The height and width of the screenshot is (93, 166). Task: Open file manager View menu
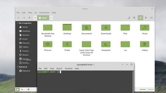tap(30, 13)
